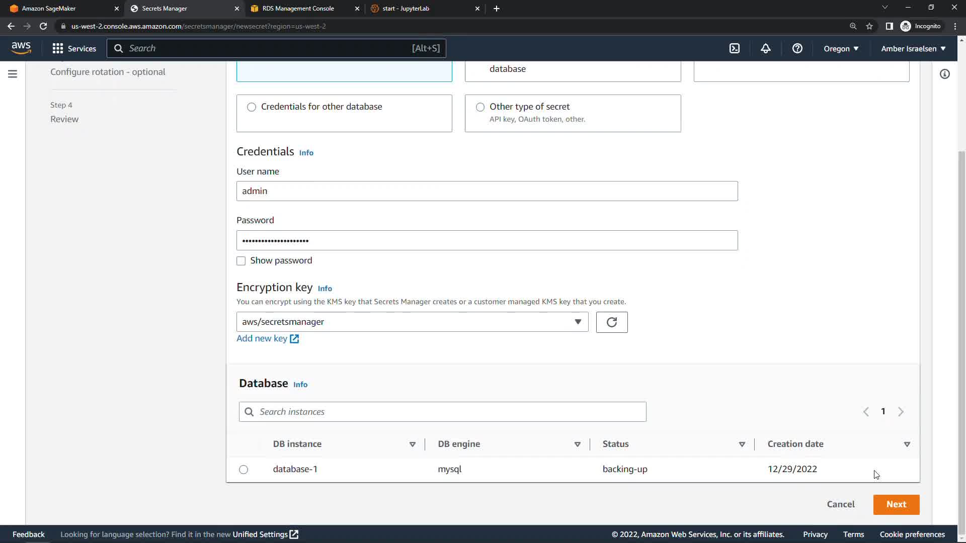Screen dimensions: 966x543
Task: Click the orange Next button
Action: click(x=896, y=504)
